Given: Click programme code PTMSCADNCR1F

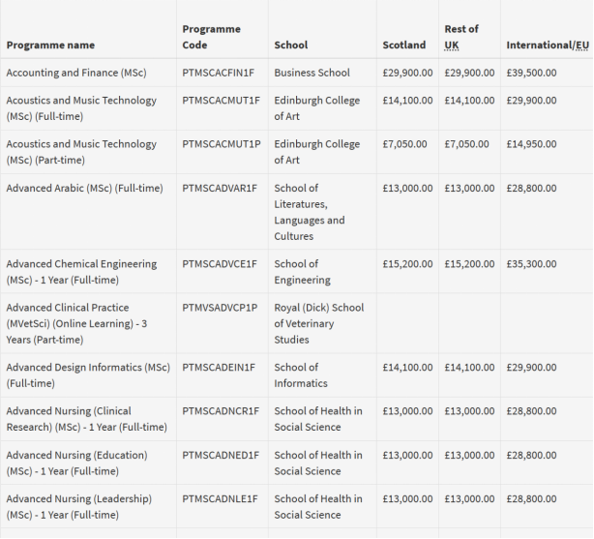Looking at the screenshot, I should point(221,411).
